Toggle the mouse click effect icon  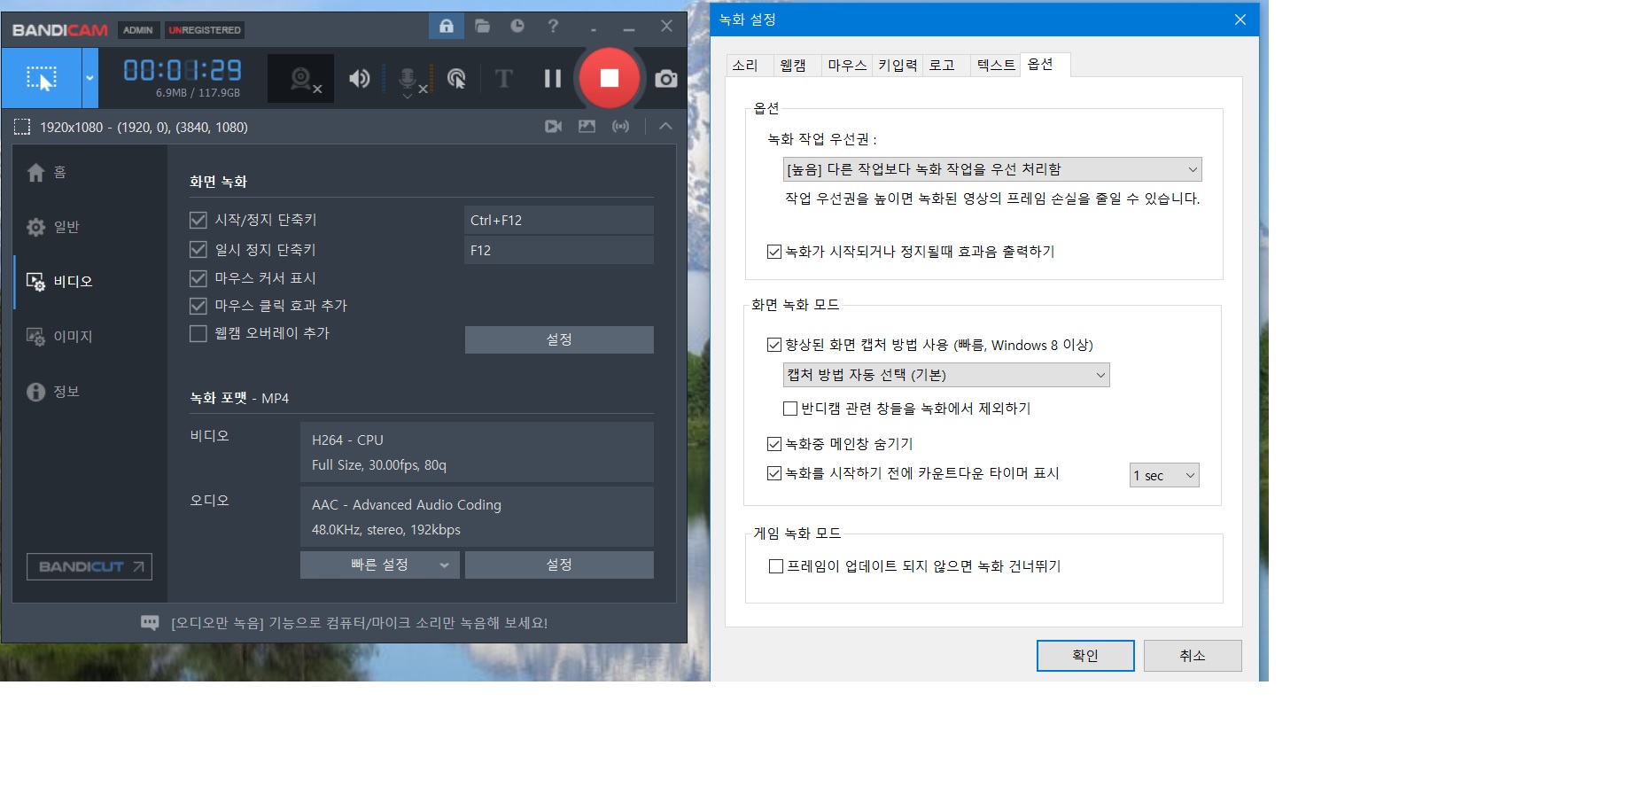coord(456,79)
